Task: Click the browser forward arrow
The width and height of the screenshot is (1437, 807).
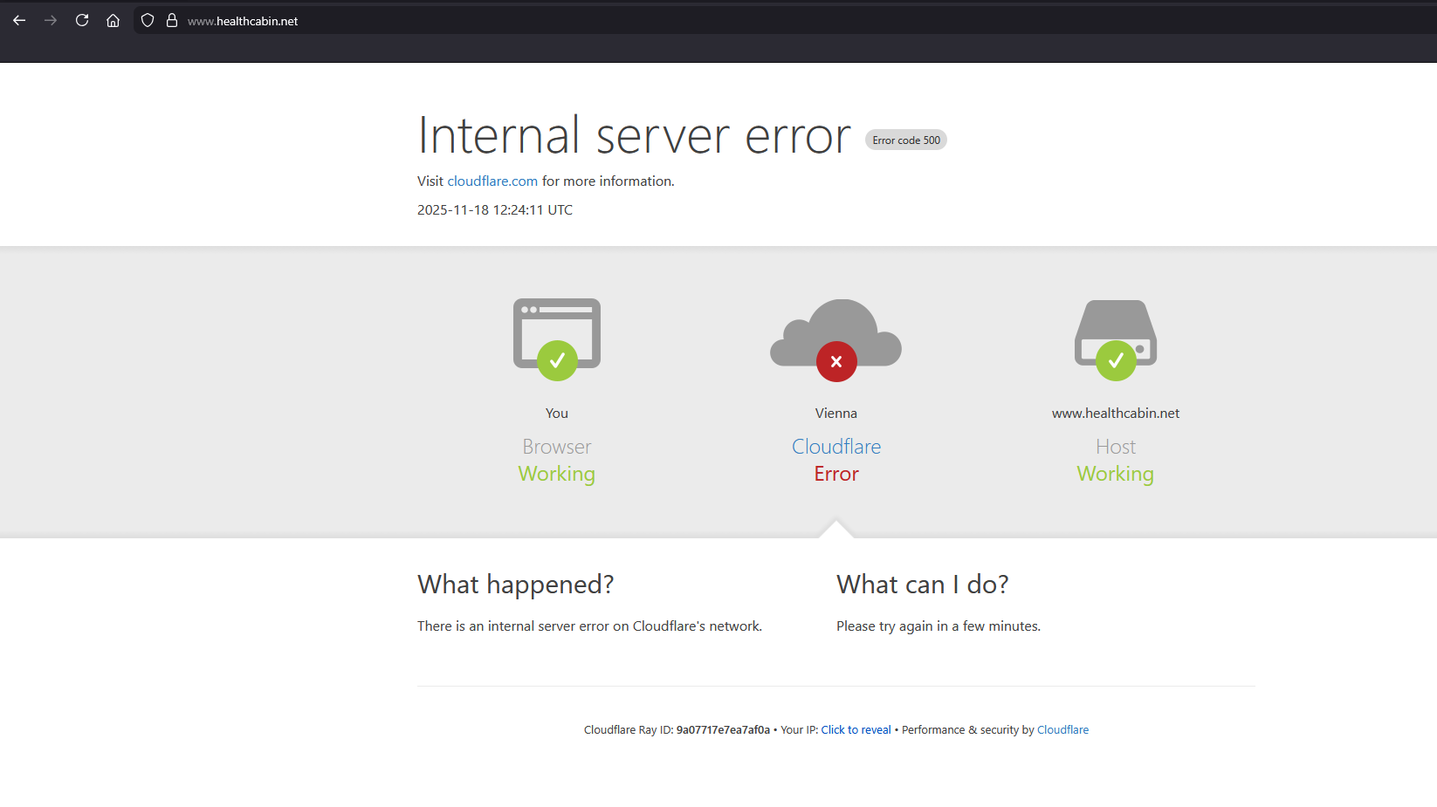Action: 51,20
